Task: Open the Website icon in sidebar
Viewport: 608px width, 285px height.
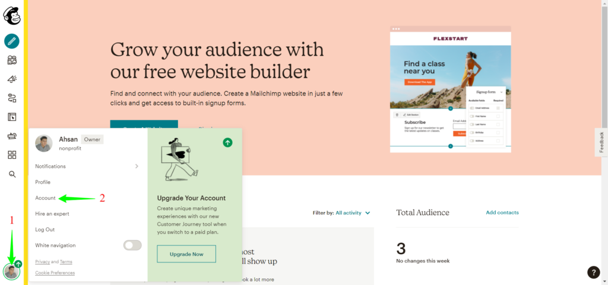Action: pyautogui.click(x=12, y=117)
